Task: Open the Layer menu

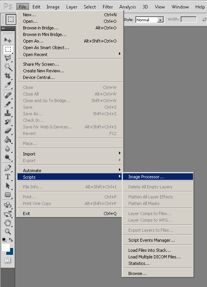Action: pyautogui.click(x=72, y=7)
